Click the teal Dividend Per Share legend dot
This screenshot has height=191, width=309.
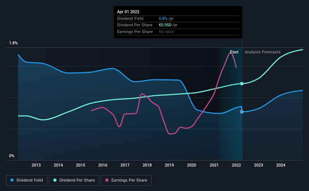55,180
